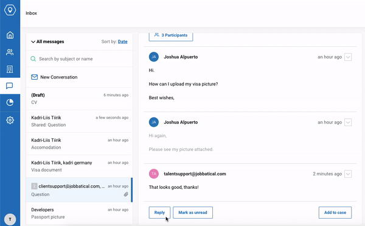The image size is (365, 226).
Task: Open the Reports pie chart icon
Action: pos(10,102)
